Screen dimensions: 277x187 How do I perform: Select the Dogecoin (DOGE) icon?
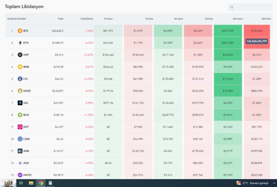point(20,91)
